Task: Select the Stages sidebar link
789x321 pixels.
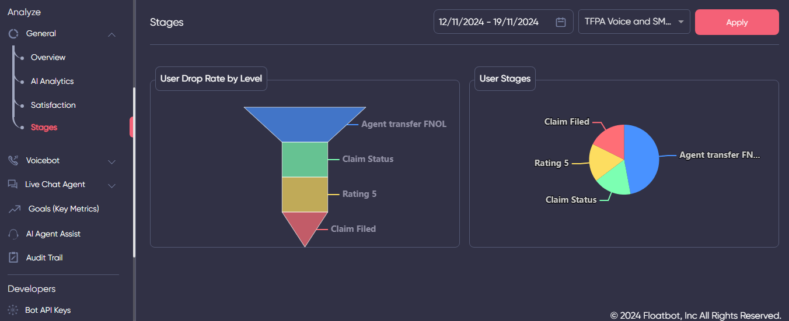Action: tap(44, 127)
